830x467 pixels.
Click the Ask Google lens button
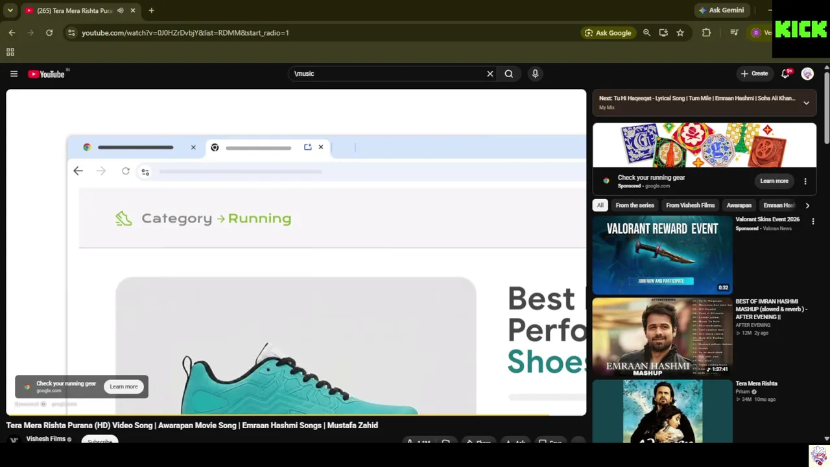(x=608, y=32)
